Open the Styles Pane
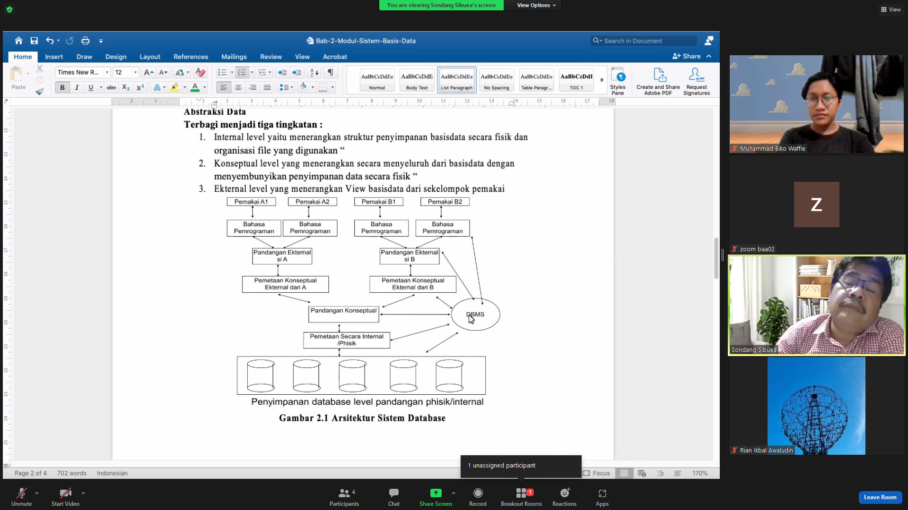This screenshot has height=510, width=908. [x=618, y=81]
